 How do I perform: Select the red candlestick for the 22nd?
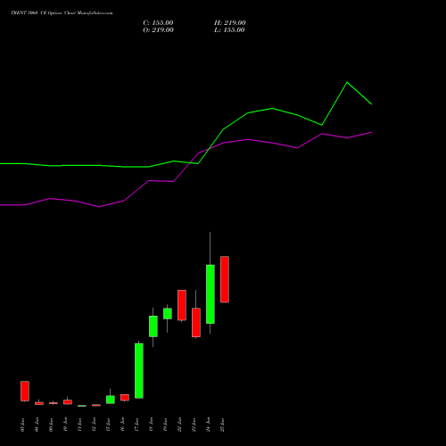pos(182,305)
